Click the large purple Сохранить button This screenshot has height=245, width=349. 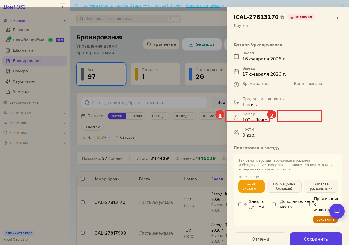point(316,239)
